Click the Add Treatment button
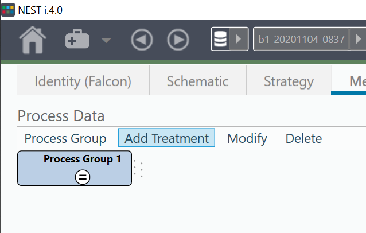Image resolution: width=366 pixels, height=233 pixels. [x=166, y=138]
